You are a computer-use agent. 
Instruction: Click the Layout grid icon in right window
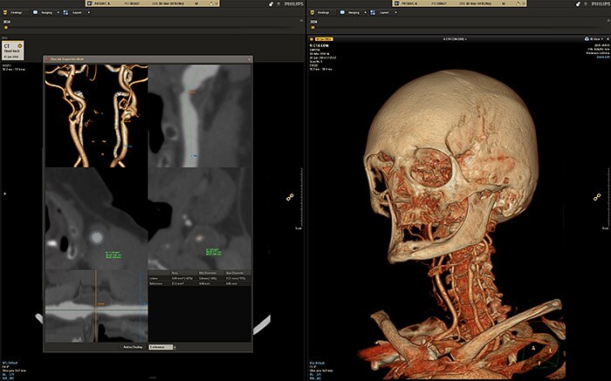click(373, 12)
